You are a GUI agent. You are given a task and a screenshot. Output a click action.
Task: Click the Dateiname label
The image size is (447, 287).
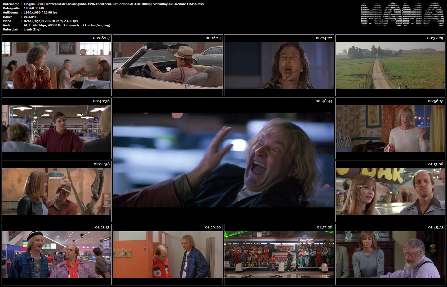(11, 4)
